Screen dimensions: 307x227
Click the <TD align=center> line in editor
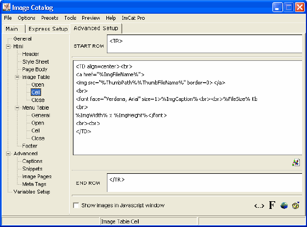104,66
